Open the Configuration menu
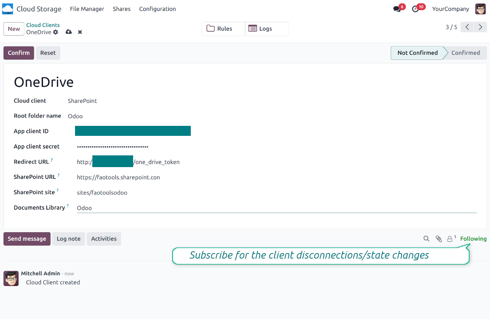This screenshot has width=490, height=319. 157,9
